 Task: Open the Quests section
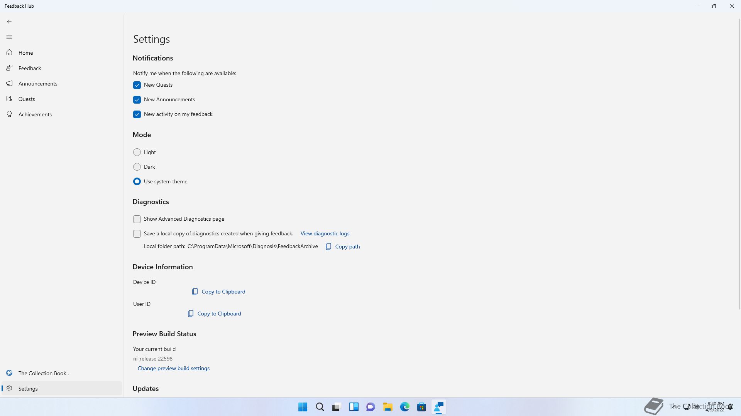[x=62, y=99]
